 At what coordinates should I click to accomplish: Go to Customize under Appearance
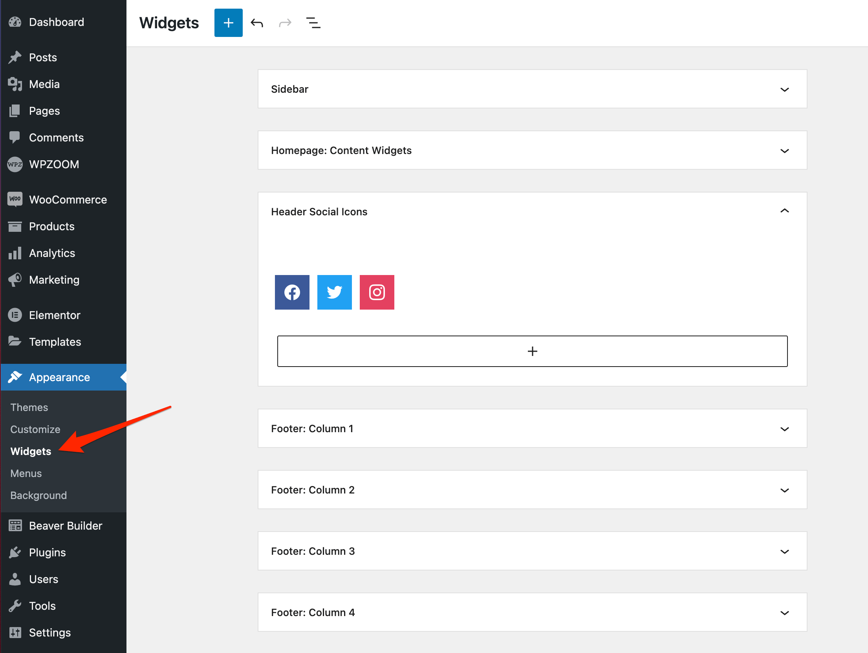(35, 429)
